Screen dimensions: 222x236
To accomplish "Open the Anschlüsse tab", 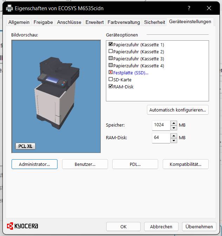I will point(69,22).
